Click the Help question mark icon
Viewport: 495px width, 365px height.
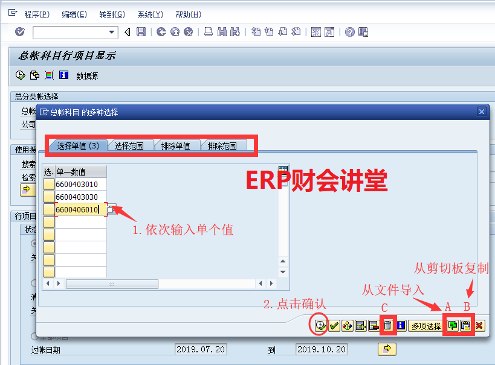pos(349,32)
